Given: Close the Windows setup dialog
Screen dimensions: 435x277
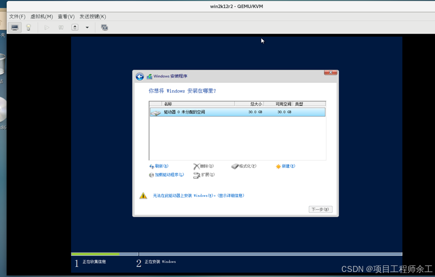Looking at the screenshot, I should pyautogui.click(x=330, y=72).
